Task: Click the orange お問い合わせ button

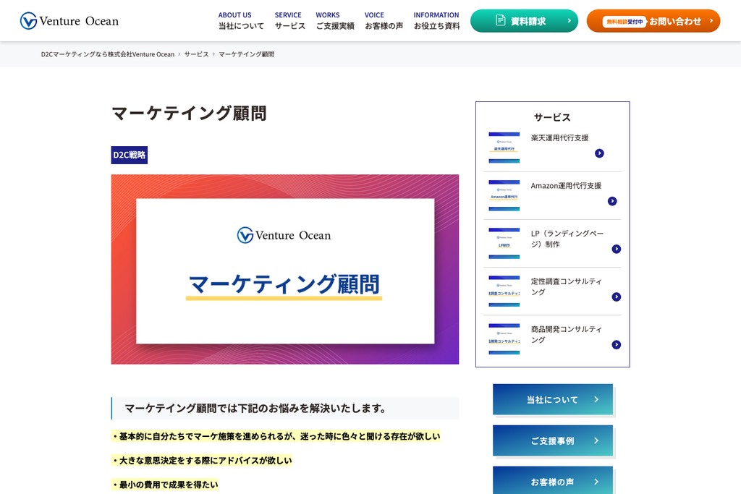Action: (653, 21)
